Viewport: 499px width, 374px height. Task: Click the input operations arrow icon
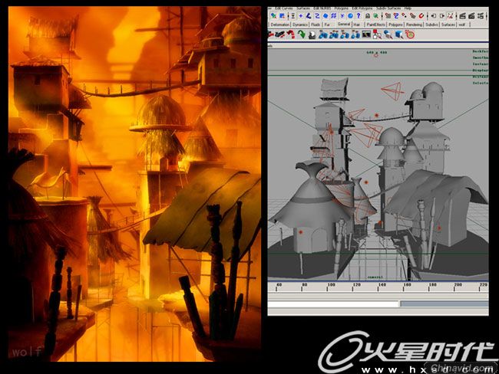coord(434,16)
